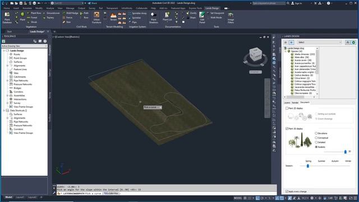Uncheck the Plant 3D display checkbox
Viewport: 359px width, 202px height.
tap(287, 128)
